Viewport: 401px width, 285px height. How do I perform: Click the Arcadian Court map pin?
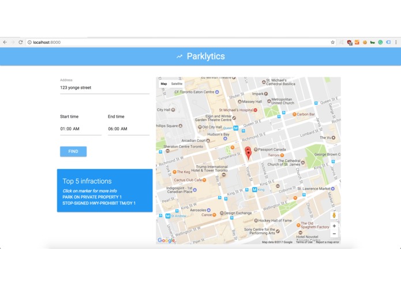click(x=208, y=141)
